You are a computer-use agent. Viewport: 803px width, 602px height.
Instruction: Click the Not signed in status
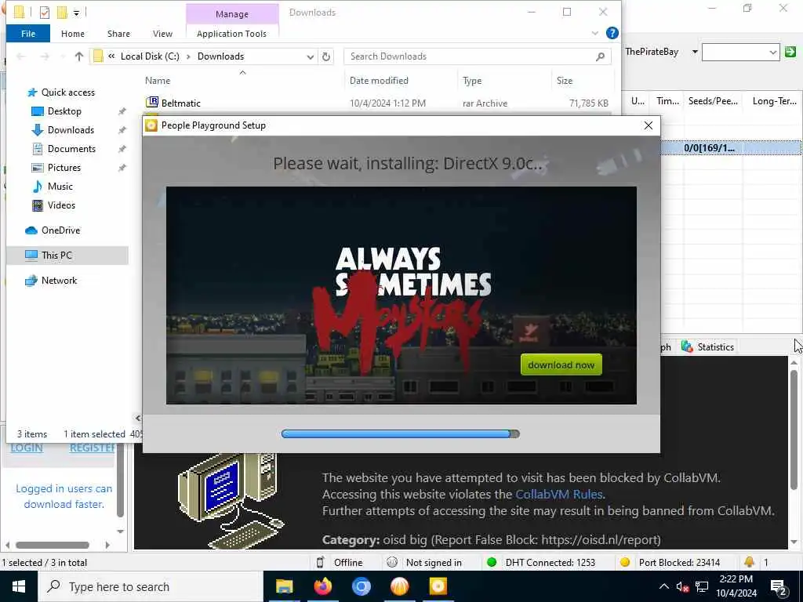tap(424, 563)
